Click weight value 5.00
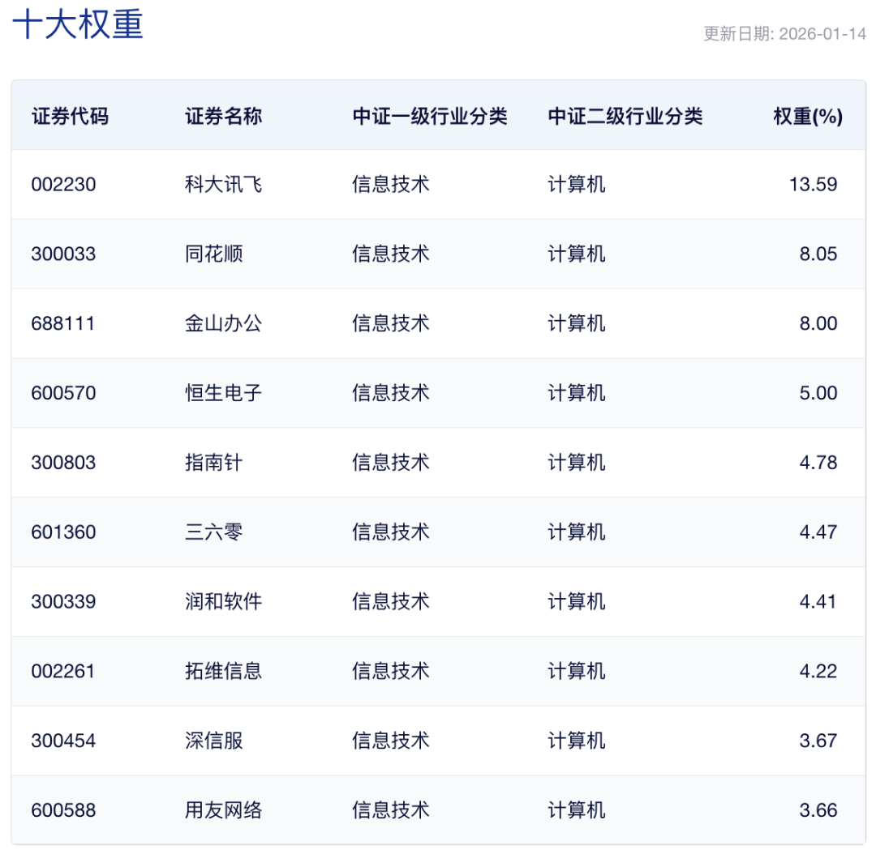This screenshot has width=876, height=850. point(818,393)
